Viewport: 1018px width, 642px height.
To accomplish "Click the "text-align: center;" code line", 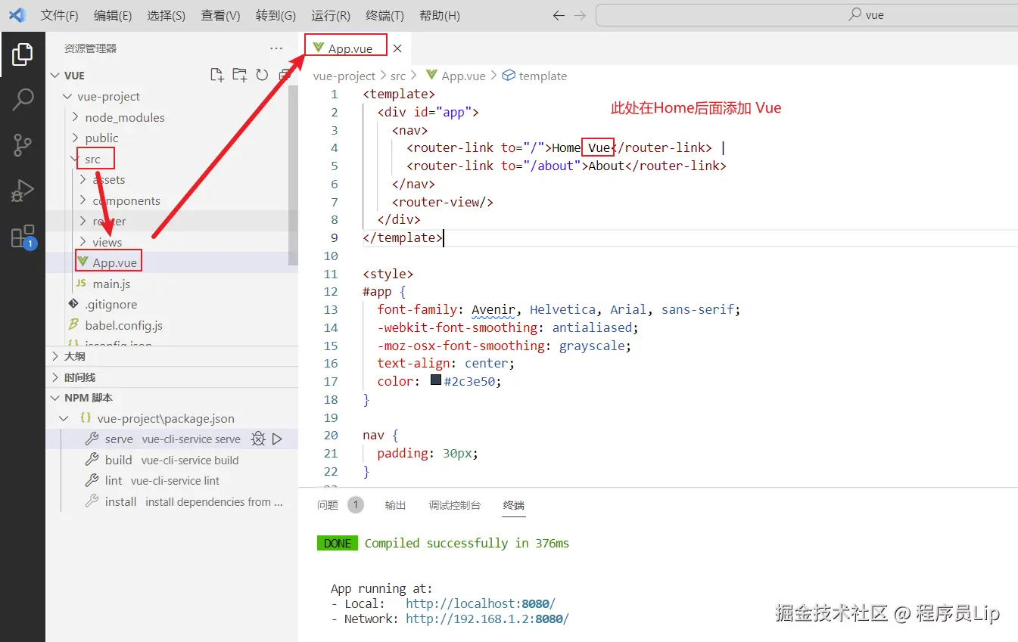I will pyautogui.click(x=446, y=363).
